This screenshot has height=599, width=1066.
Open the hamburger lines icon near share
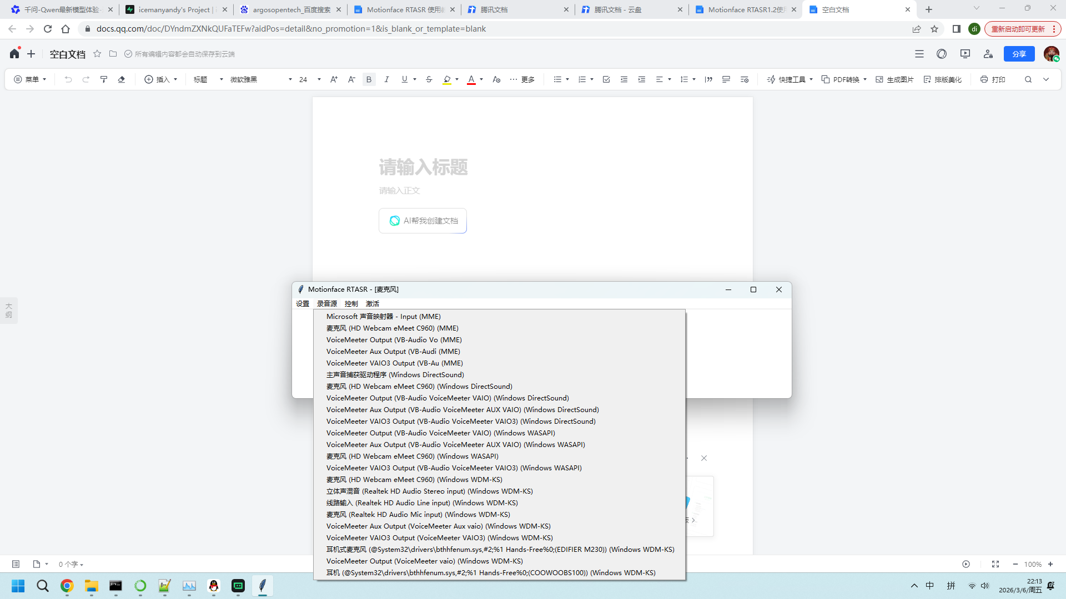click(919, 54)
